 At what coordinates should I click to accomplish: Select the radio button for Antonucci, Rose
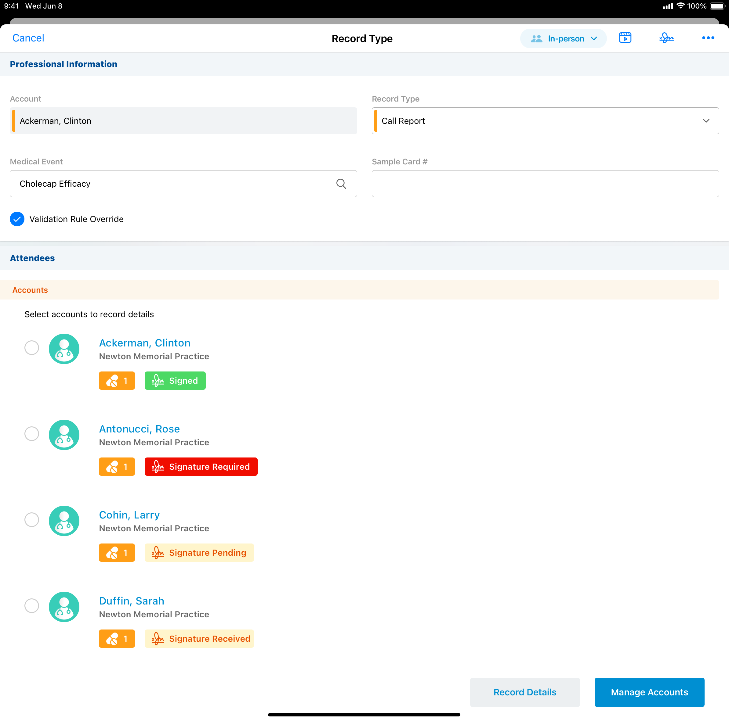[32, 433]
